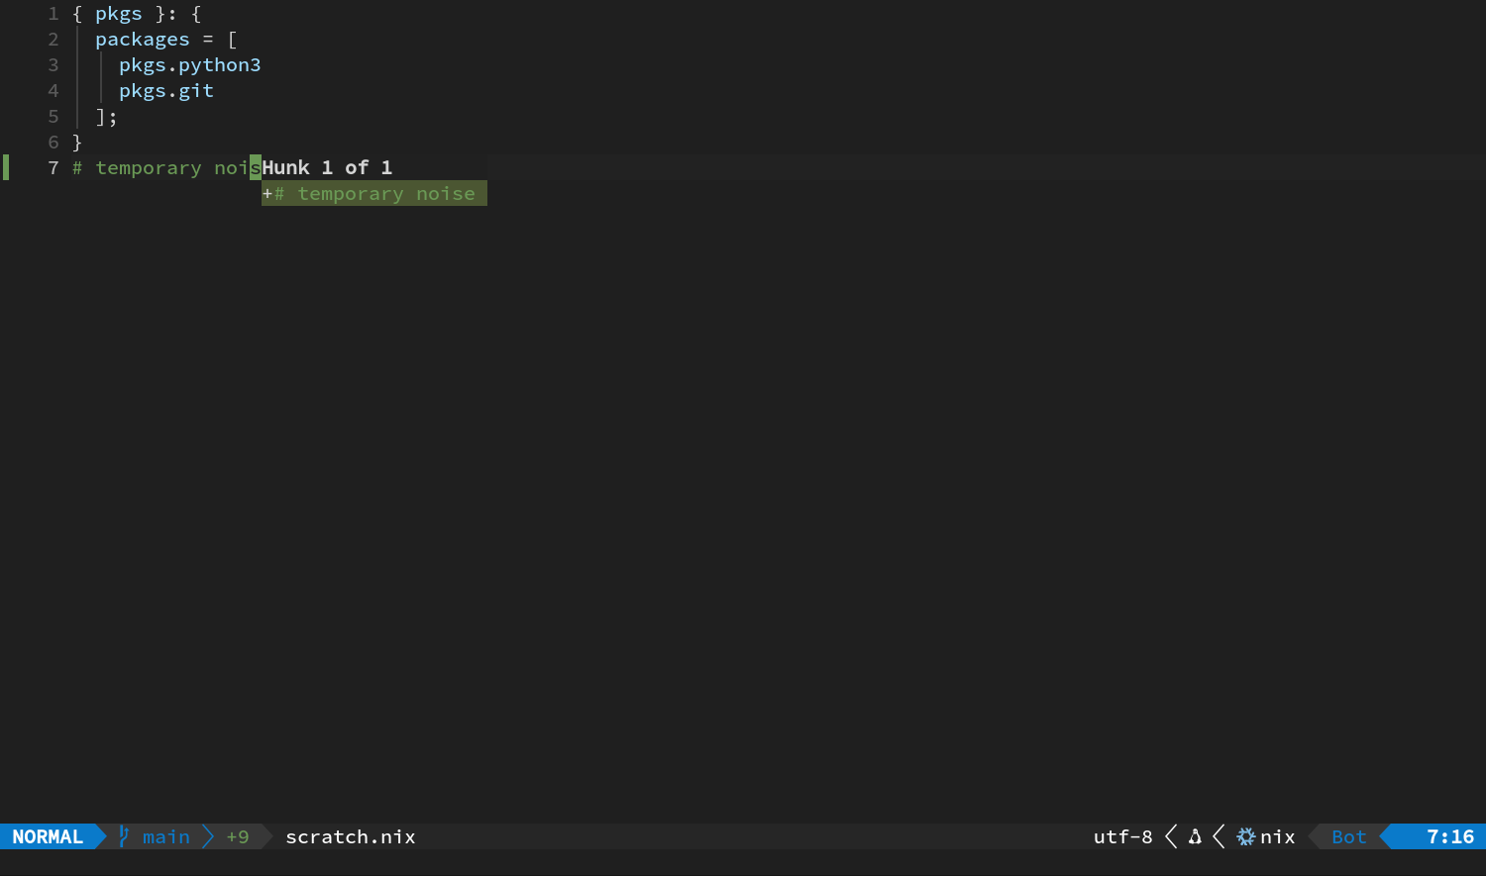Click the main branch name

(x=166, y=836)
